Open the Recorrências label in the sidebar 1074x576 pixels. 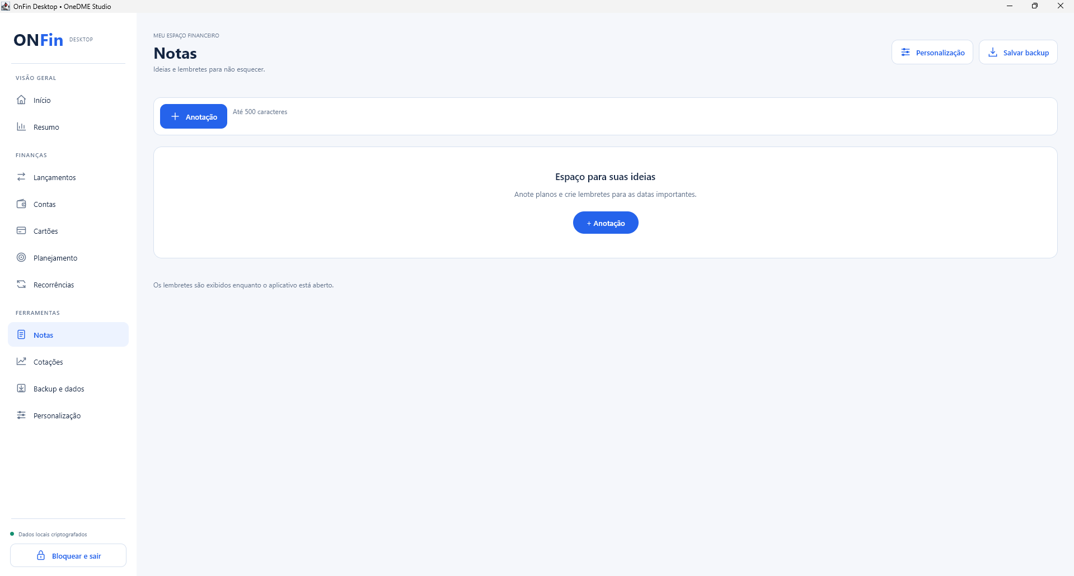tap(54, 285)
